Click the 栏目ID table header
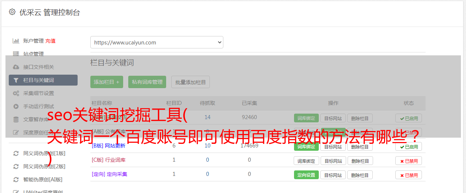 click(x=174, y=103)
